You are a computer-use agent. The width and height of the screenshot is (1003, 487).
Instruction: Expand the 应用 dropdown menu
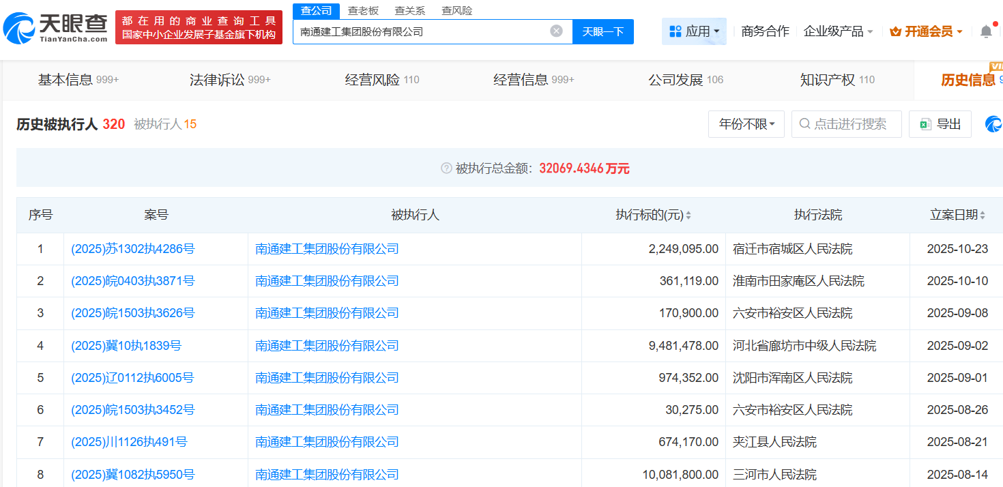pyautogui.click(x=694, y=31)
